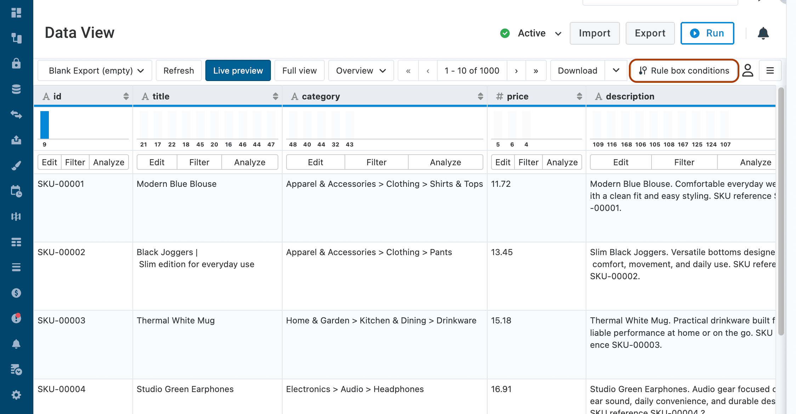Screen dimensions: 796x414
Task: Sort by the category column arrows
Action: pyautogui.click(x=481, y=96)
